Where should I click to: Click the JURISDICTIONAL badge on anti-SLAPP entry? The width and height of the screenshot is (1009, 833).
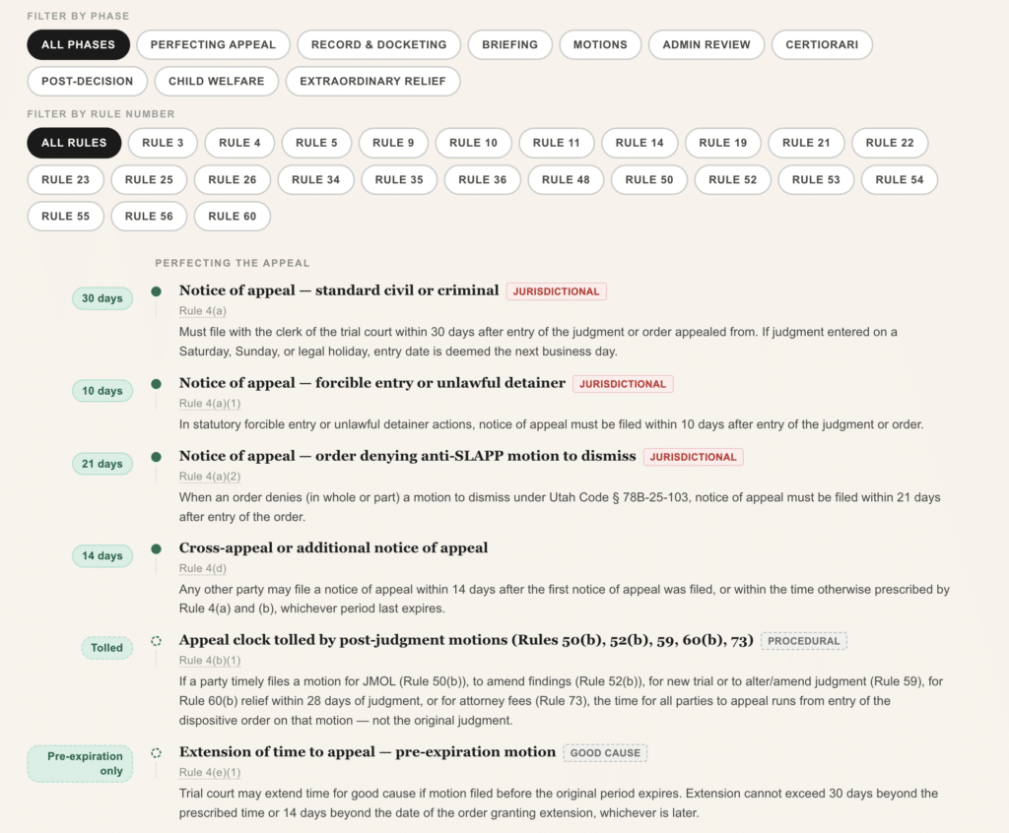click(x=692, y=456)
